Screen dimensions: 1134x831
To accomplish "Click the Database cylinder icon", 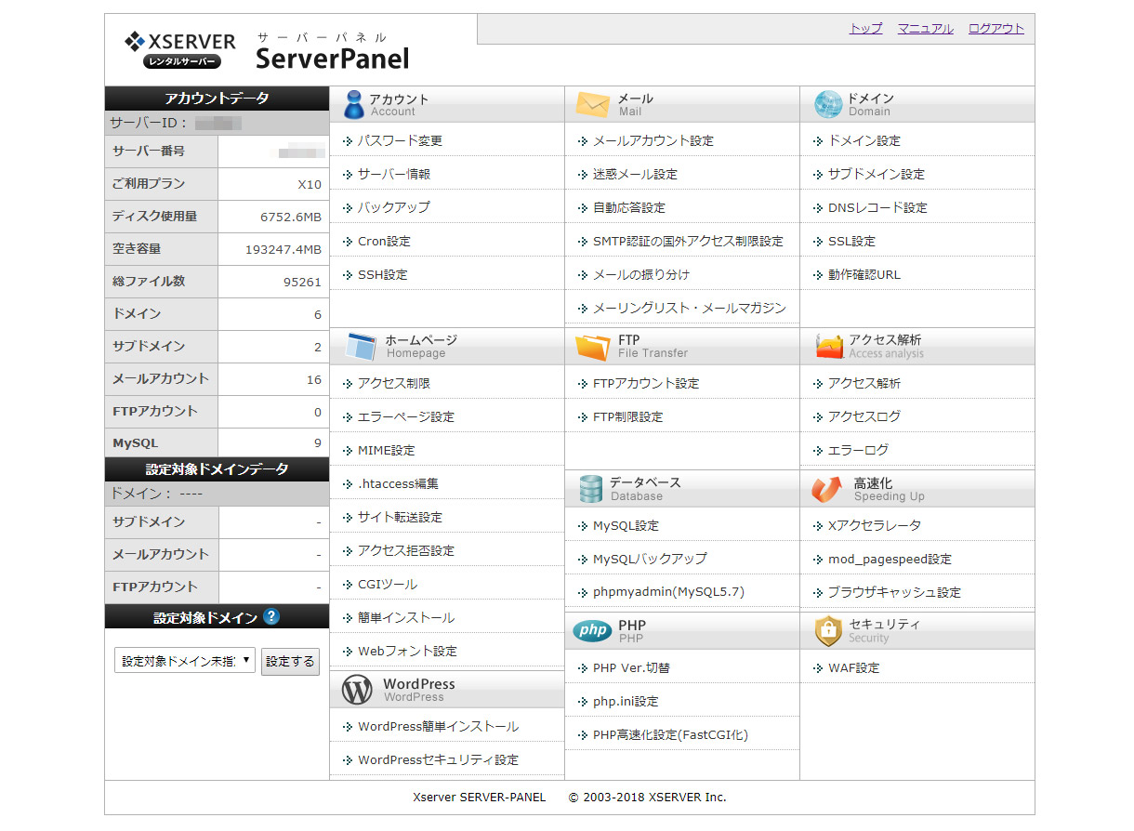I will (590, 489).
